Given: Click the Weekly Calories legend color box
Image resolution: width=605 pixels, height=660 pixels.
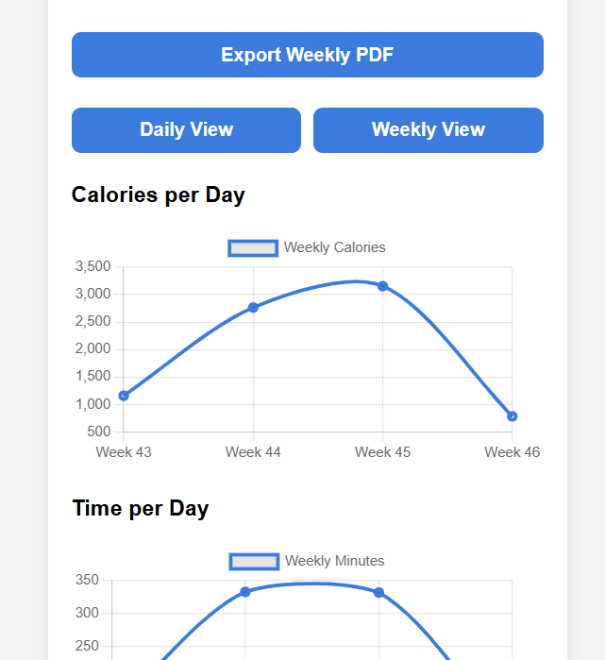Looking at the screenshot, I should click(x=253, y=247).
